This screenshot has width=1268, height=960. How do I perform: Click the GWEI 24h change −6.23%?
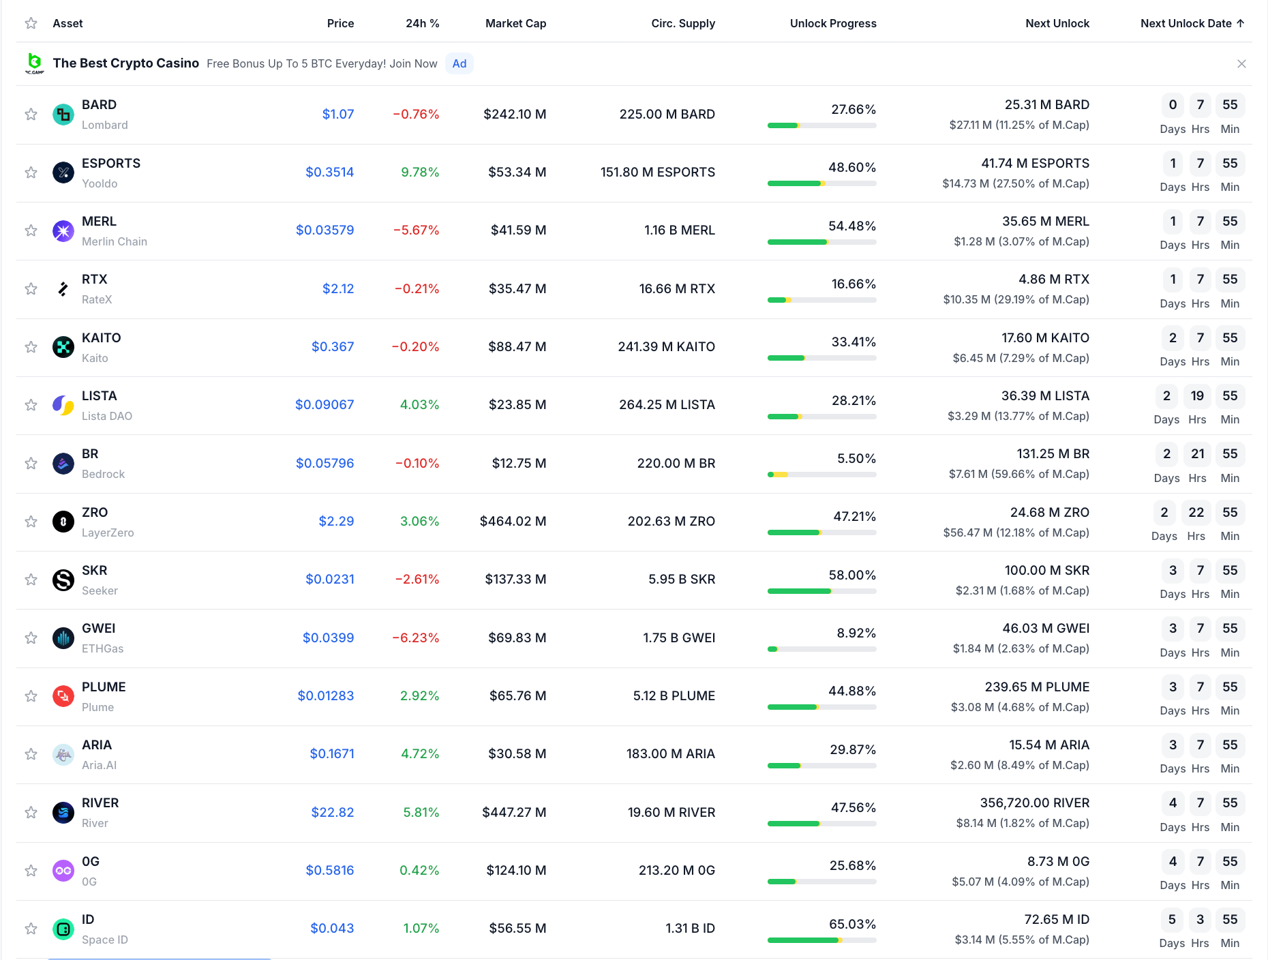tap(416, 638)
